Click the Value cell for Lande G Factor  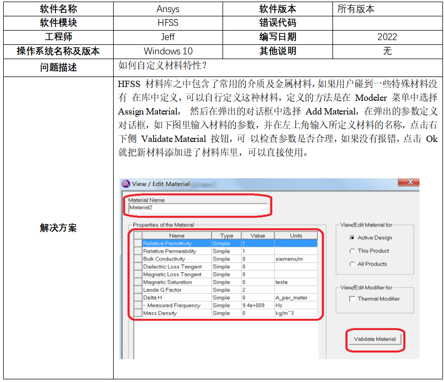click(257, 290)
